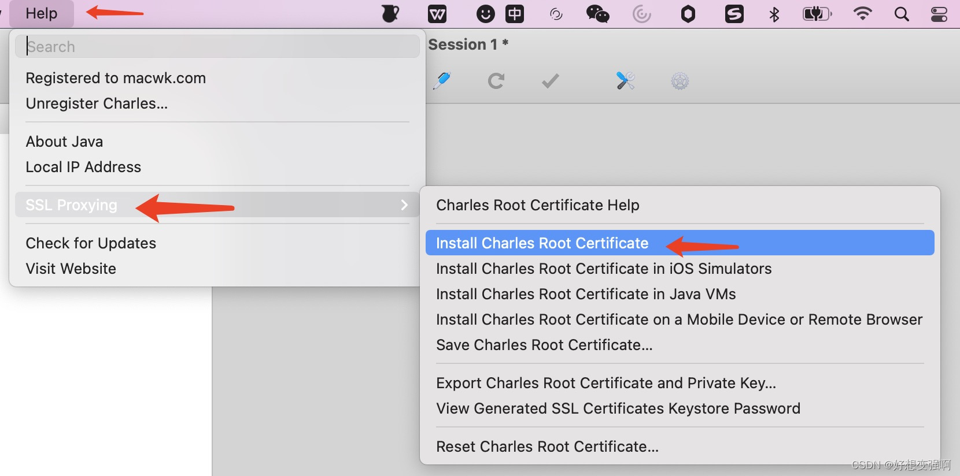Open Charles Root Certificate Help

[538, 205]
